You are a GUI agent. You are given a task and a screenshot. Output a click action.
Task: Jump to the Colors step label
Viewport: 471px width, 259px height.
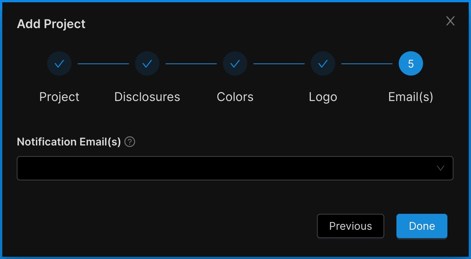[235, 97]
